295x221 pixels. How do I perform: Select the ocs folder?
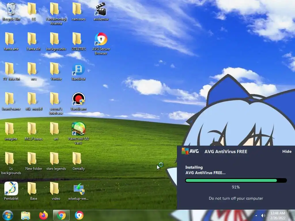[33, 71]
